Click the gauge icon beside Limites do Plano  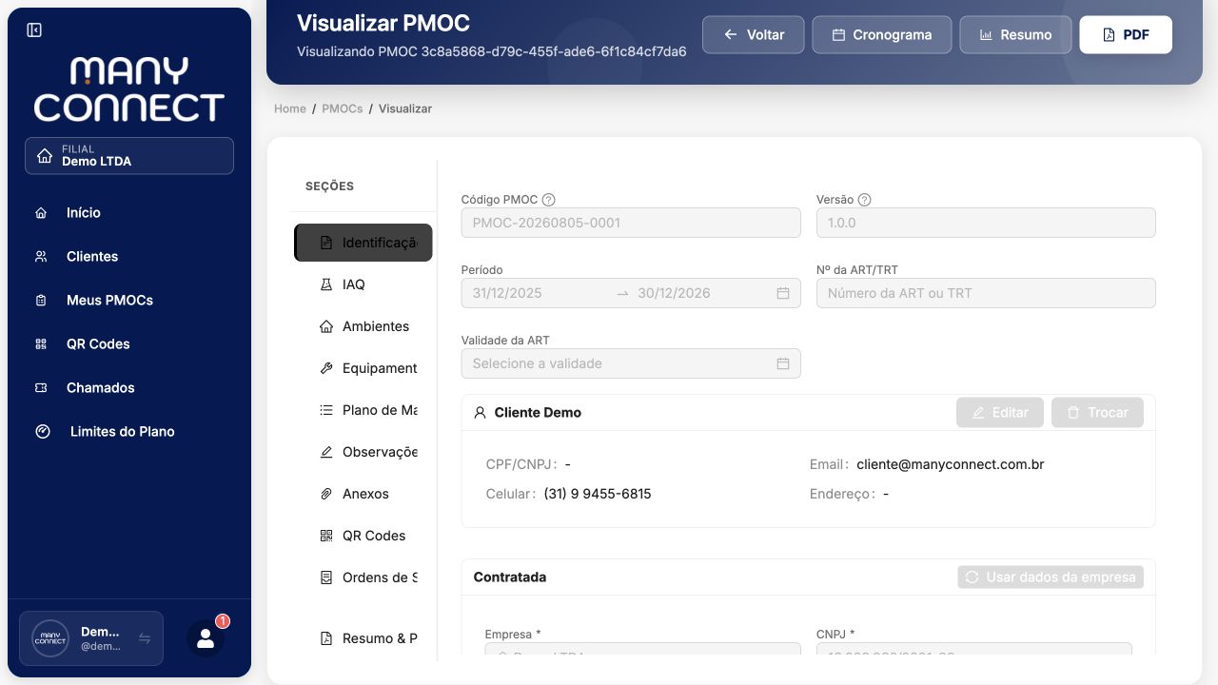tap(43, 432)
